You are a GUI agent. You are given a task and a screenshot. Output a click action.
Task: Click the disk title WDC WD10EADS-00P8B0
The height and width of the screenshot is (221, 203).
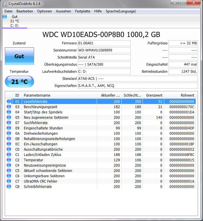point(101,35)
